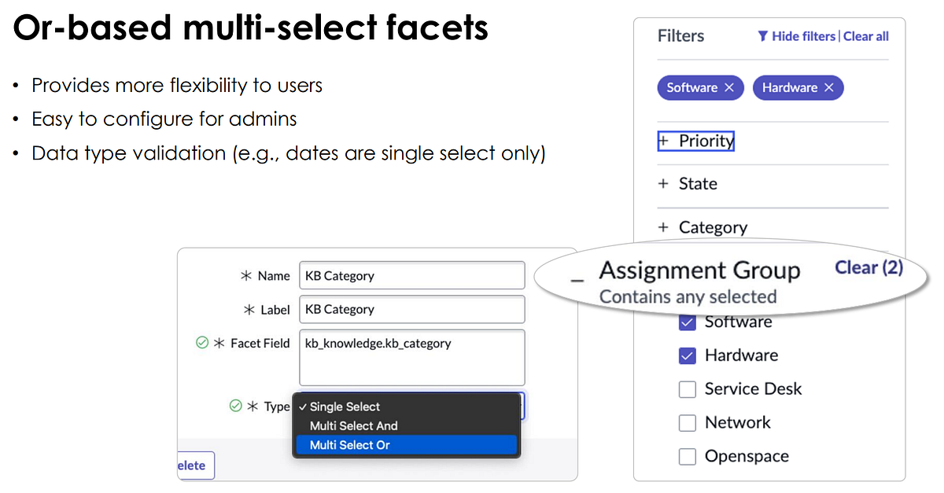Enable the Network checkbox
This screenshot has height=493, width=944.
pos(687,422)
